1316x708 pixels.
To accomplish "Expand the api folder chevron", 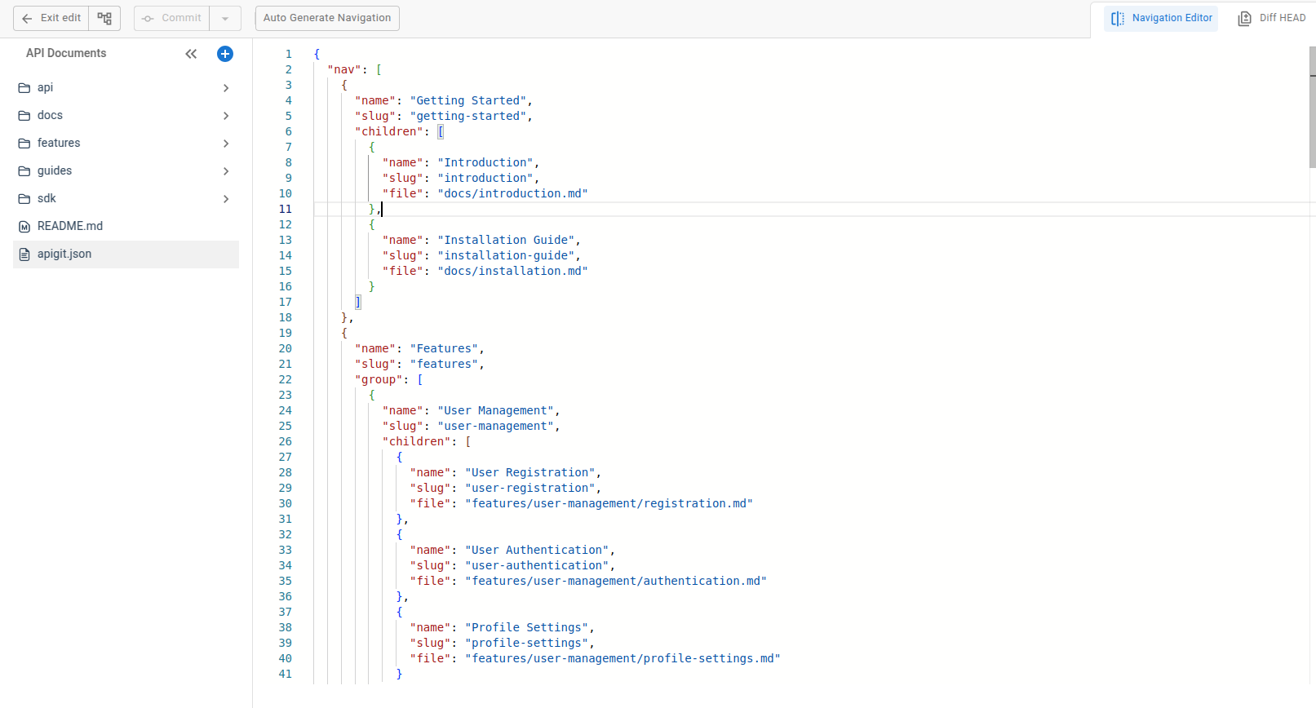I will [x=226, y=88].
